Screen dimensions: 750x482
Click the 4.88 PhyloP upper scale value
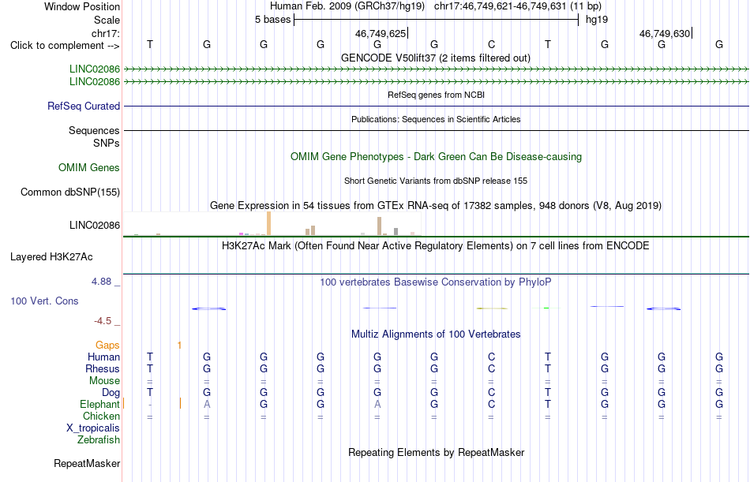click(x=101, y=282)
